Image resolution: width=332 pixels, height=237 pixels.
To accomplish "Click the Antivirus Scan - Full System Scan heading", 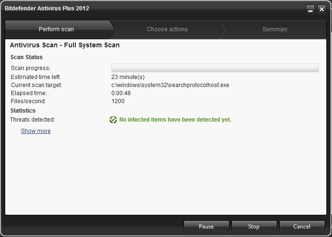I will point(65,45).
